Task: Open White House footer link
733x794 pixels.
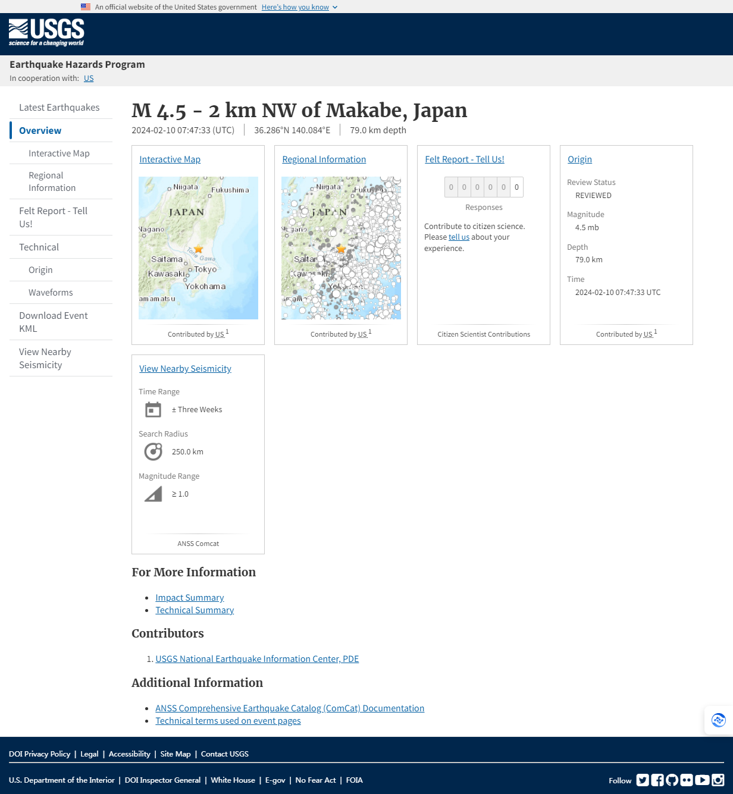Action: (x=233, y=780)
